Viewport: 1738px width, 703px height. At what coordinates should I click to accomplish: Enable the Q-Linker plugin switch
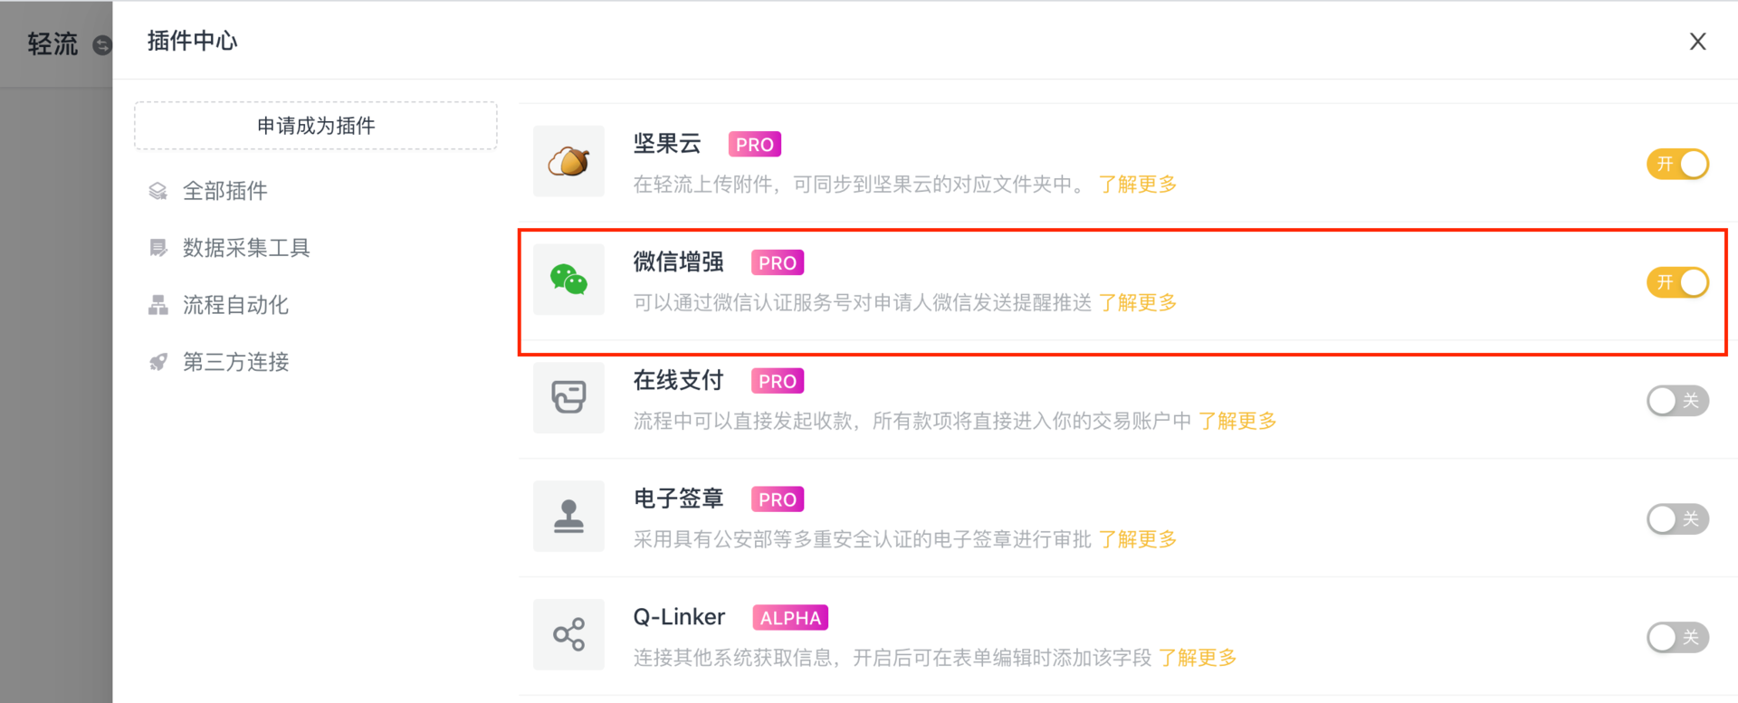pyautogui.click(x=1677, y=637)
